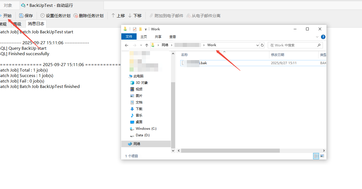Go up one folder level in Explorer
Image resolution: width=362 pixels, height=189 pixels.
(147, 45)
